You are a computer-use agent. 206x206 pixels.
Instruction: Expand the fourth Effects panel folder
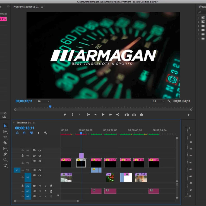click(199, 30)
